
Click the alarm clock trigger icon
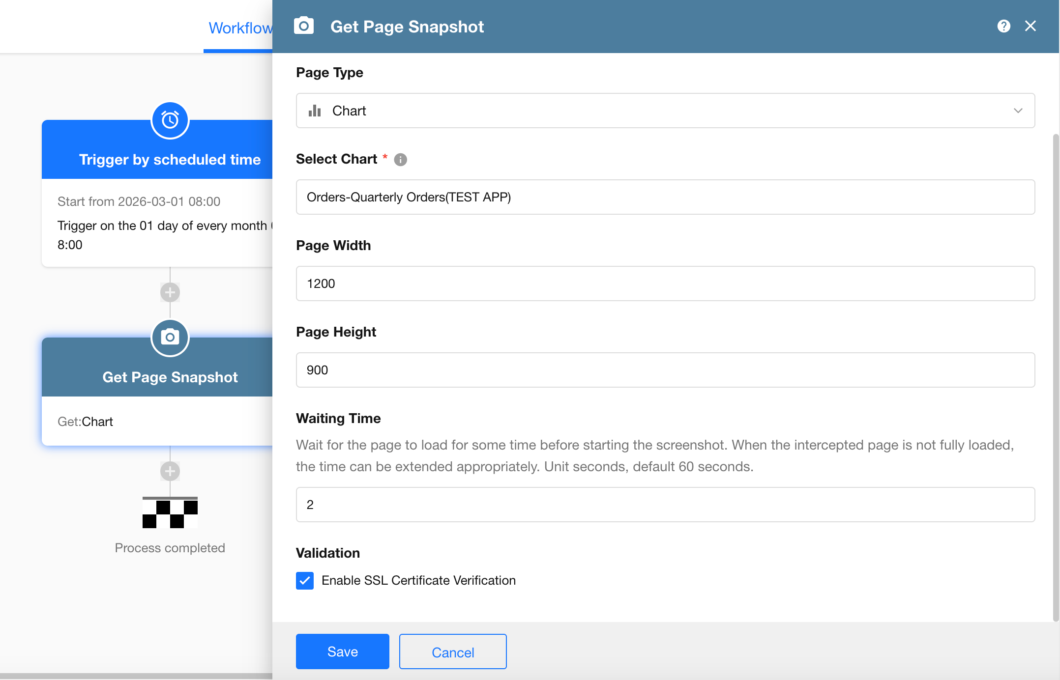(x=170, y=120)
